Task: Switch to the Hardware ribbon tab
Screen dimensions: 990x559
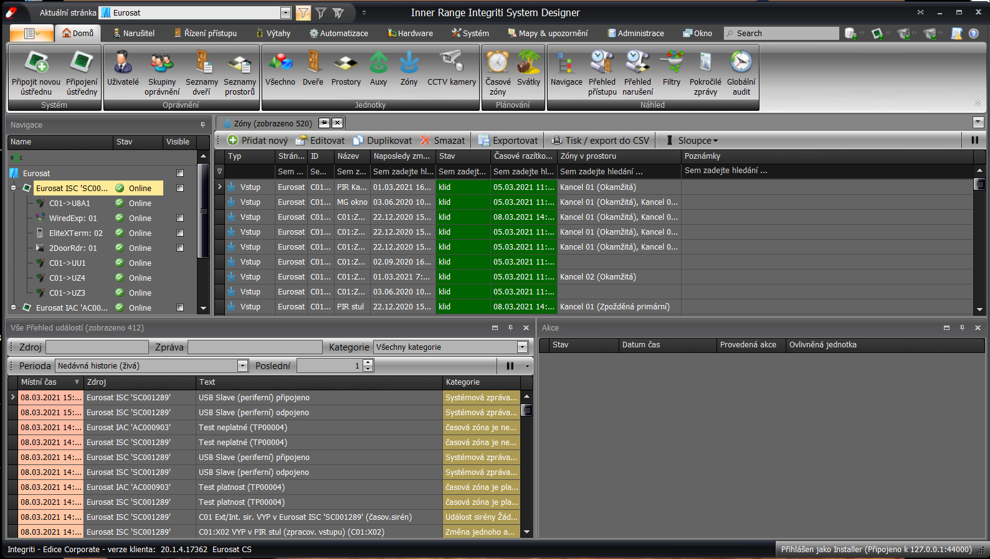Action: click(410, 34)
